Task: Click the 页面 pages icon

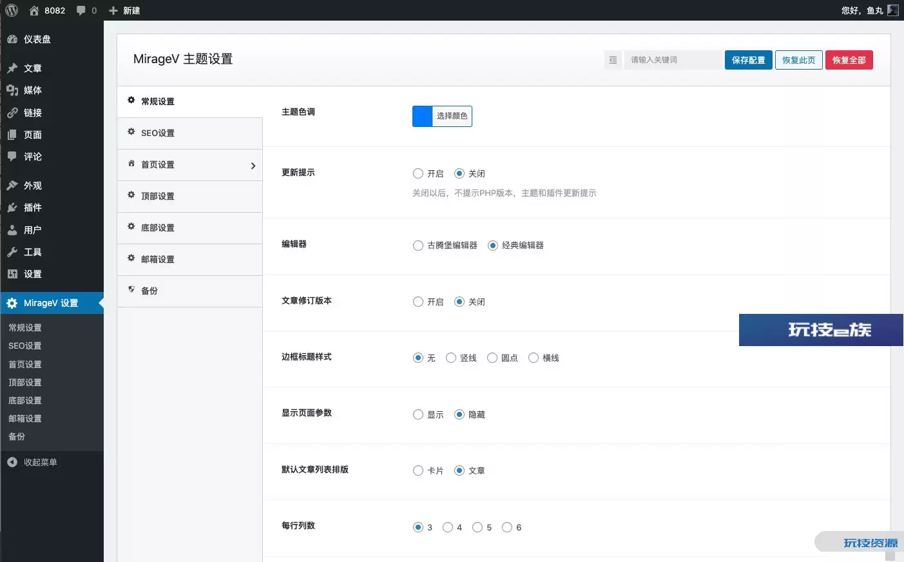Action: pos(12,135)
